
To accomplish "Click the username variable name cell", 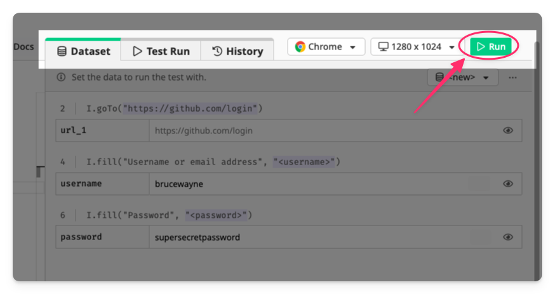I will pyautogui.click(x=102, y=184).
